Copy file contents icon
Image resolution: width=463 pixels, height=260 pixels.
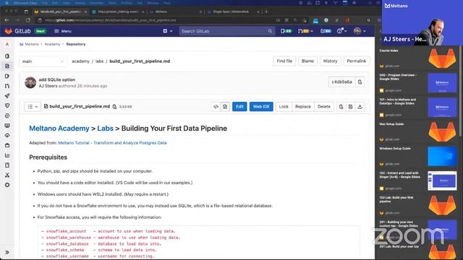[x=341, y=107]
